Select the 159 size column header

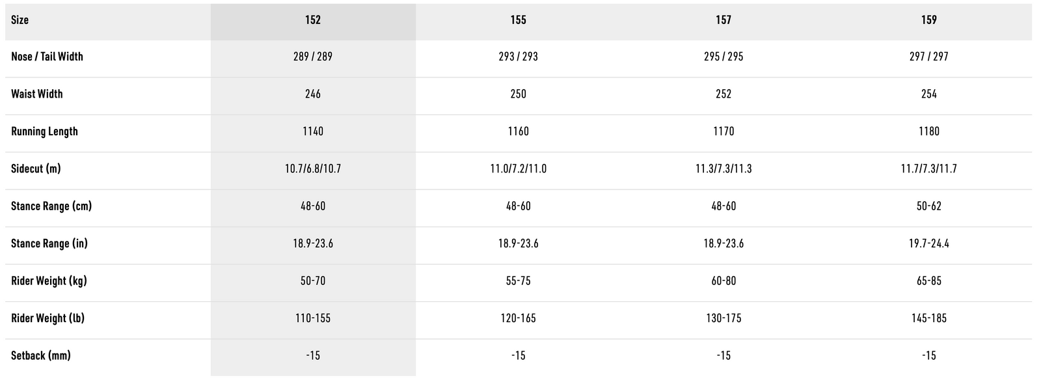click(928, 20)
